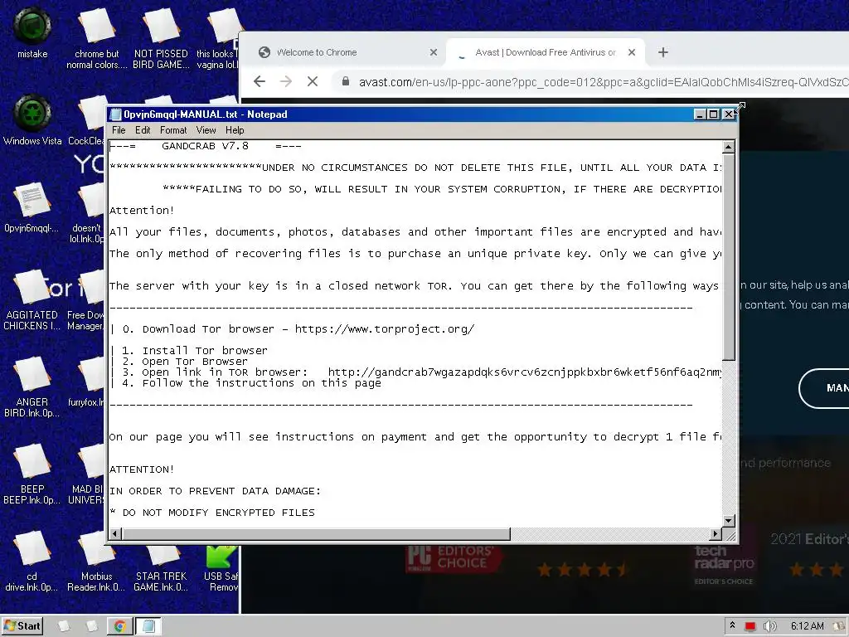Click the volume speaker icon in system tray
Image resolution: width=849 pixels, height=637 pixels.
(770, 626)
